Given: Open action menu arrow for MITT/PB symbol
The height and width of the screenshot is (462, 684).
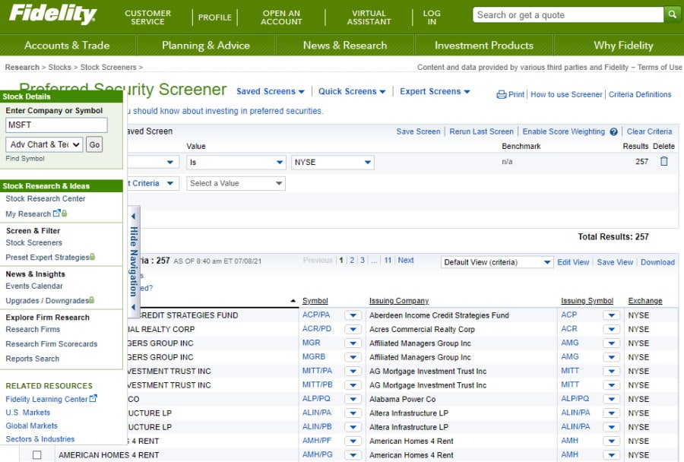Looking at the screenshot, I should tap(353, 384).
